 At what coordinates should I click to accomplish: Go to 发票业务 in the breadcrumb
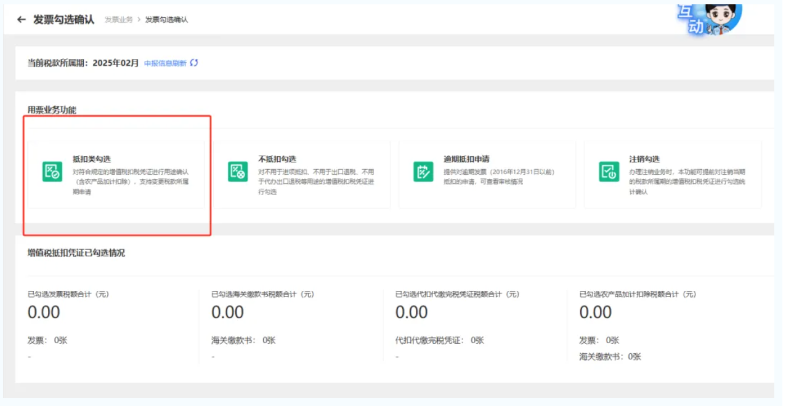(x=118, y=20)
